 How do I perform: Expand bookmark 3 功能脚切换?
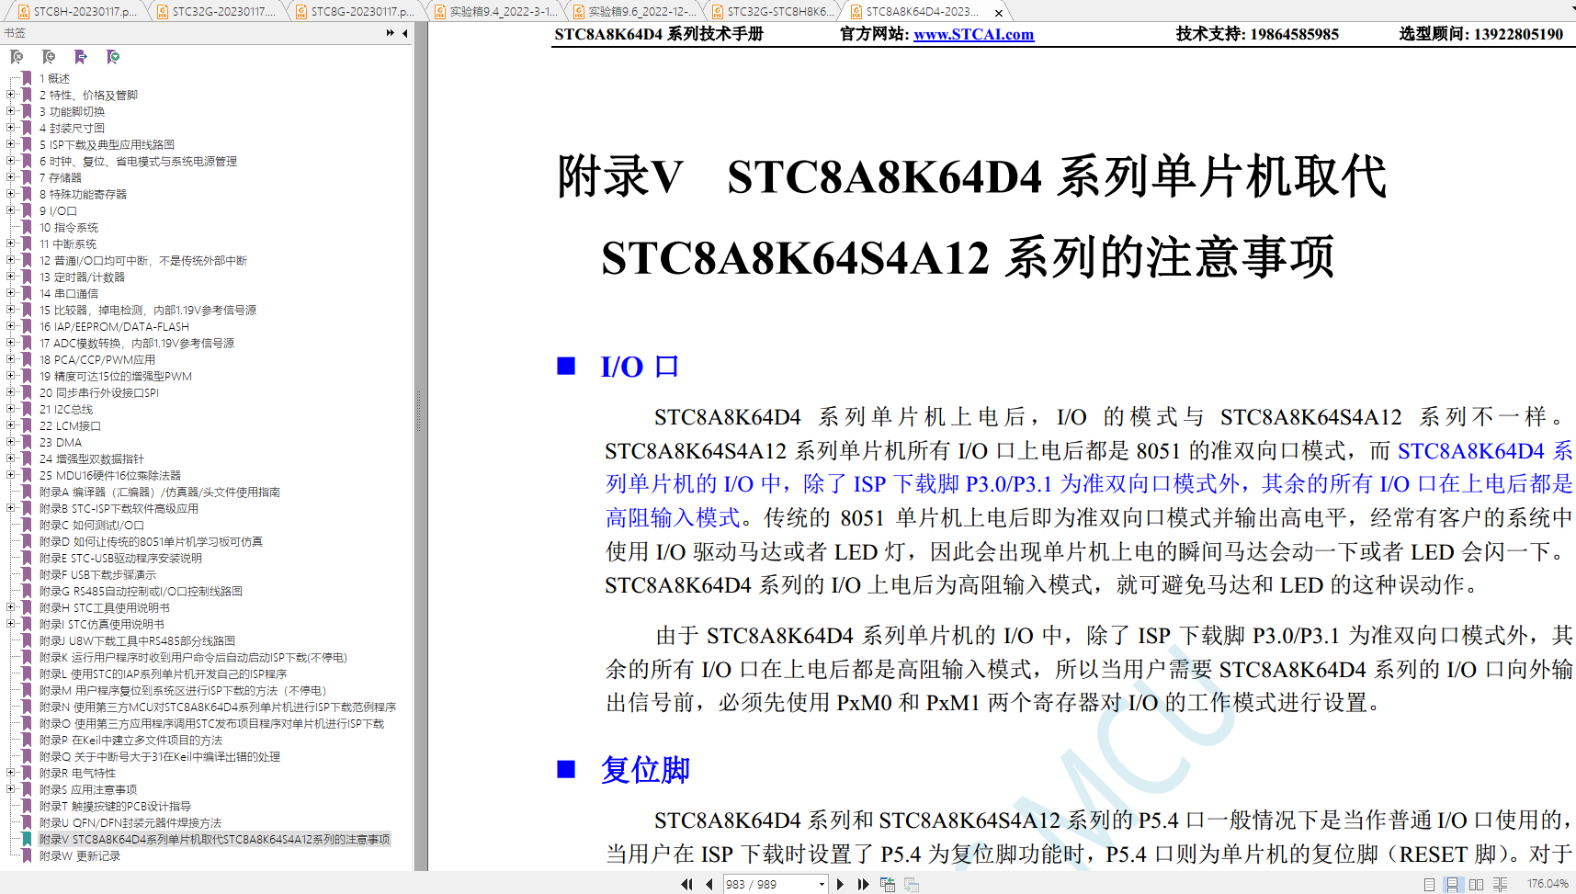pos(10,111)
